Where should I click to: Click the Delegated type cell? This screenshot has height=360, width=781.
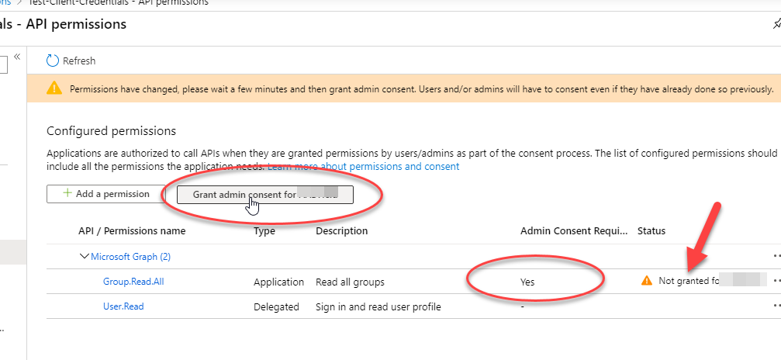(276, 306)
